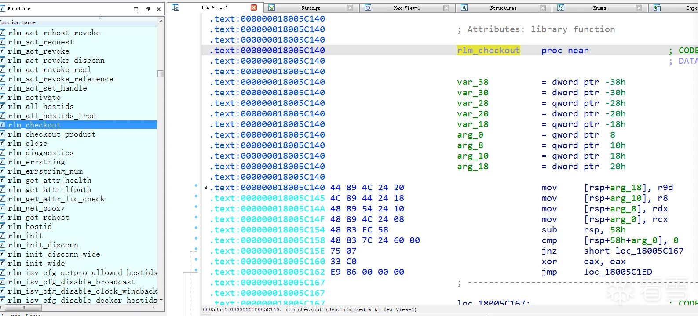Switch to the Strings tab
Screen dimensions: 698x316
[x=311, y=8]
